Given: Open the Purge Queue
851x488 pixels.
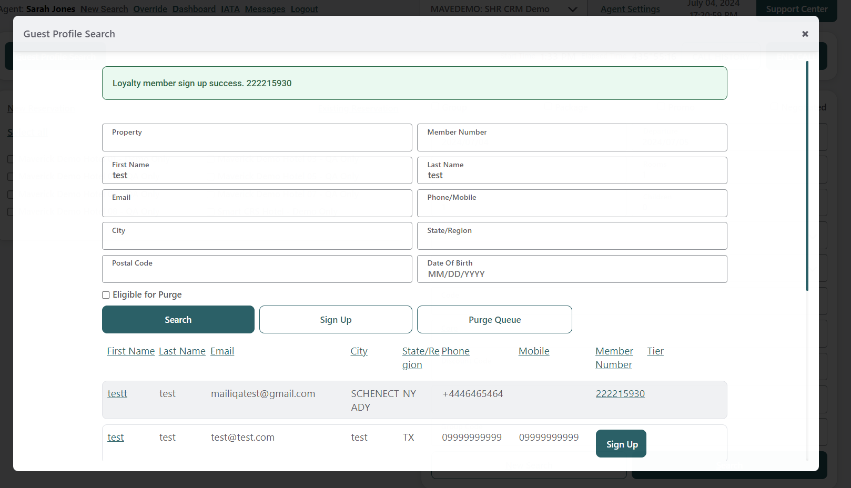Looking at the screenshot, I should coord(494,320).
